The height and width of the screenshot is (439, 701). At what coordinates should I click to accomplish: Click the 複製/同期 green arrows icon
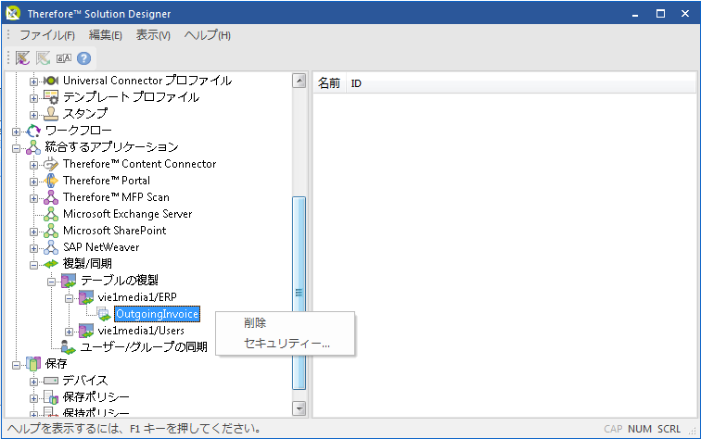(x=51, y=264)
